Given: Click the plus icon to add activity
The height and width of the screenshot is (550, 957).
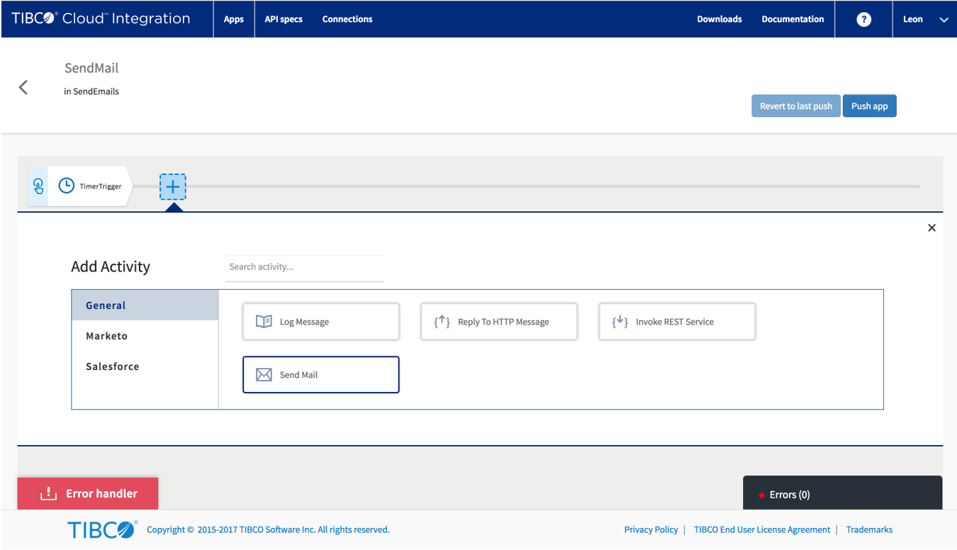Looking at the screenshot, I should [x=172, y=187].
